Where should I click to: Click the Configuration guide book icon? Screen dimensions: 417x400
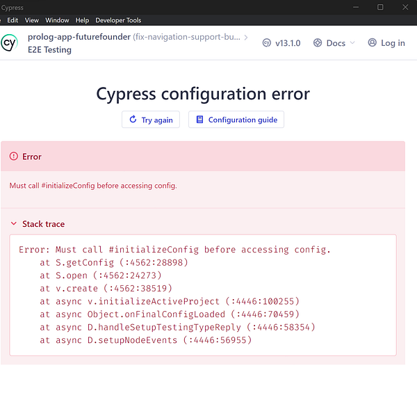(x=199, y=120)
